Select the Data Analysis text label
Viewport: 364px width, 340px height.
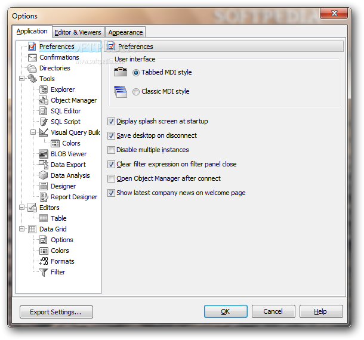pyautogui.click(x=70, y=175)
